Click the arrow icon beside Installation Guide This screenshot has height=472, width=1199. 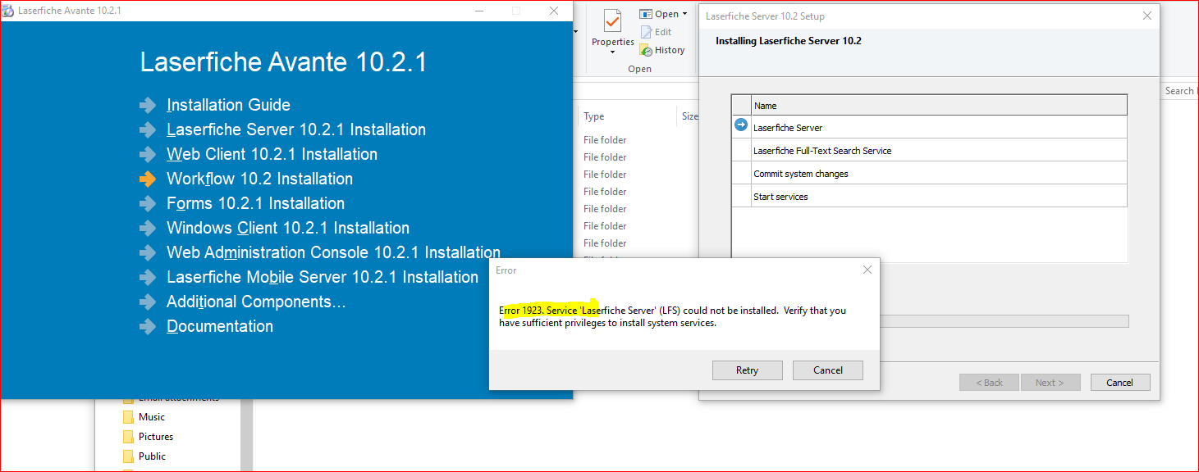point(148,105)
